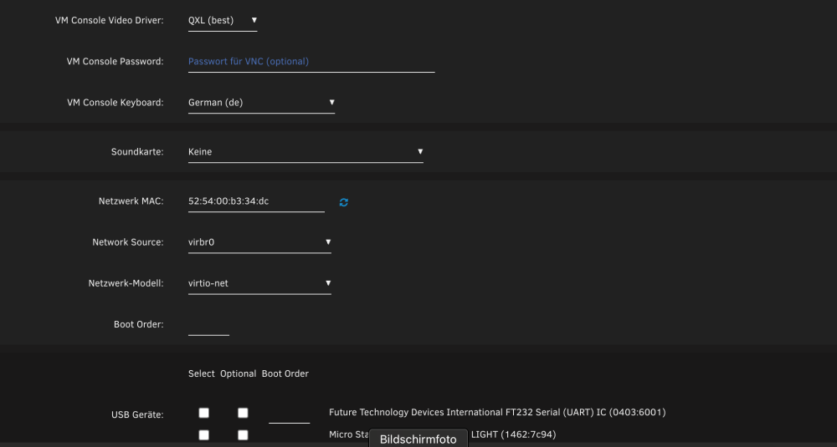837x447 pixels.
Task: Click the Bildschirmfoto tooltip label
Action: click(418, 439)
